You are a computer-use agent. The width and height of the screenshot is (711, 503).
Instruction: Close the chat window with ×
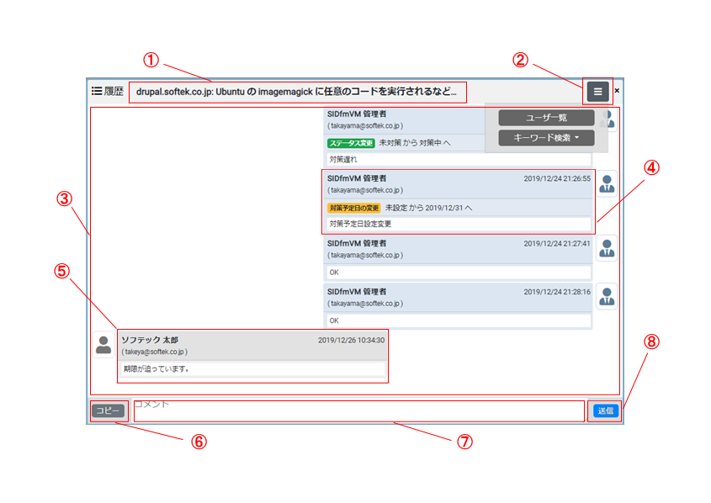click(617, 91)
